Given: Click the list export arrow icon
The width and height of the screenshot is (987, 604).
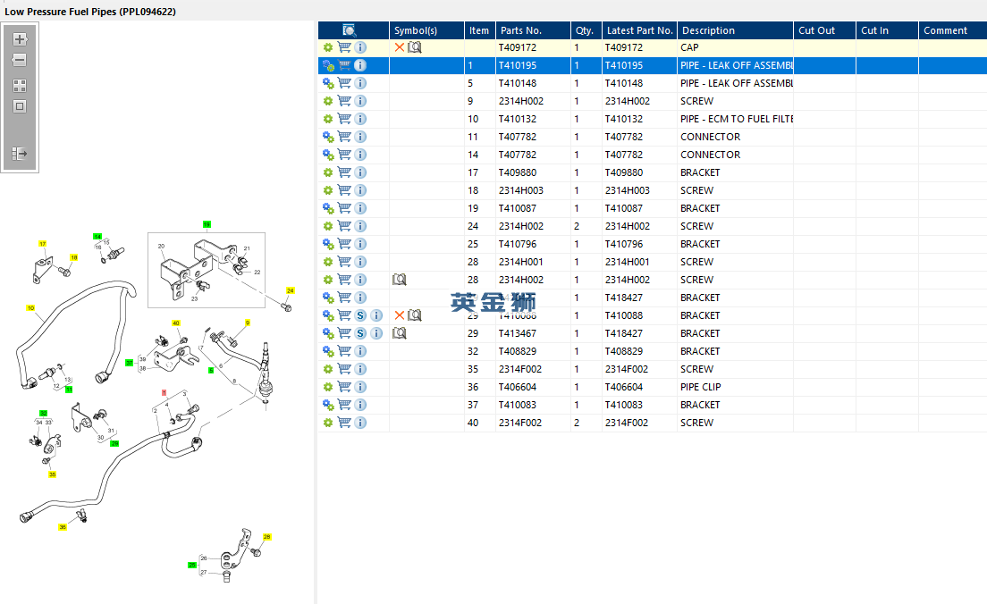Looking at the screenshot, I should 20,154.
